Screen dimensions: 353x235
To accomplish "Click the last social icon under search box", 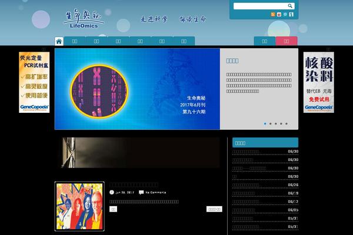I will tap(292, 14).
